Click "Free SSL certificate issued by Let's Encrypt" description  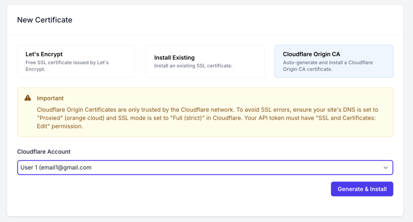pyautogui.click(x=67, y=66)
